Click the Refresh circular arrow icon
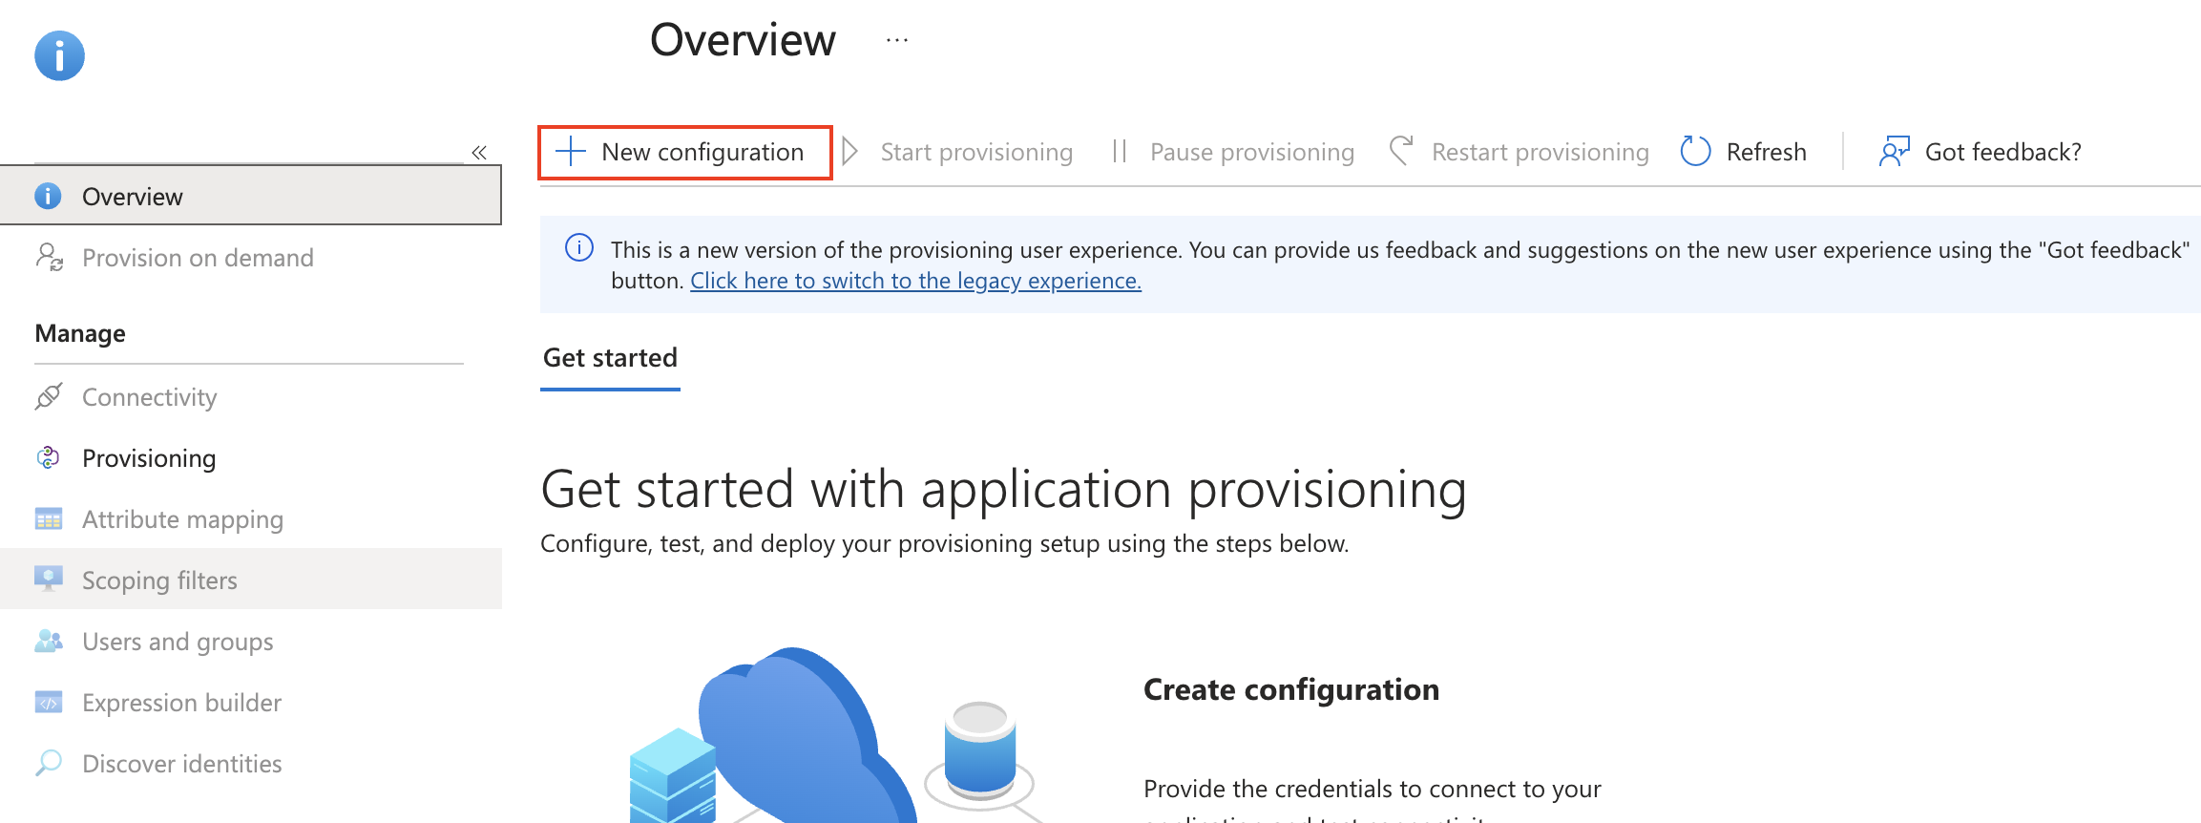The height and width of the screenshot is (823, 2201). click(1695, 152)
